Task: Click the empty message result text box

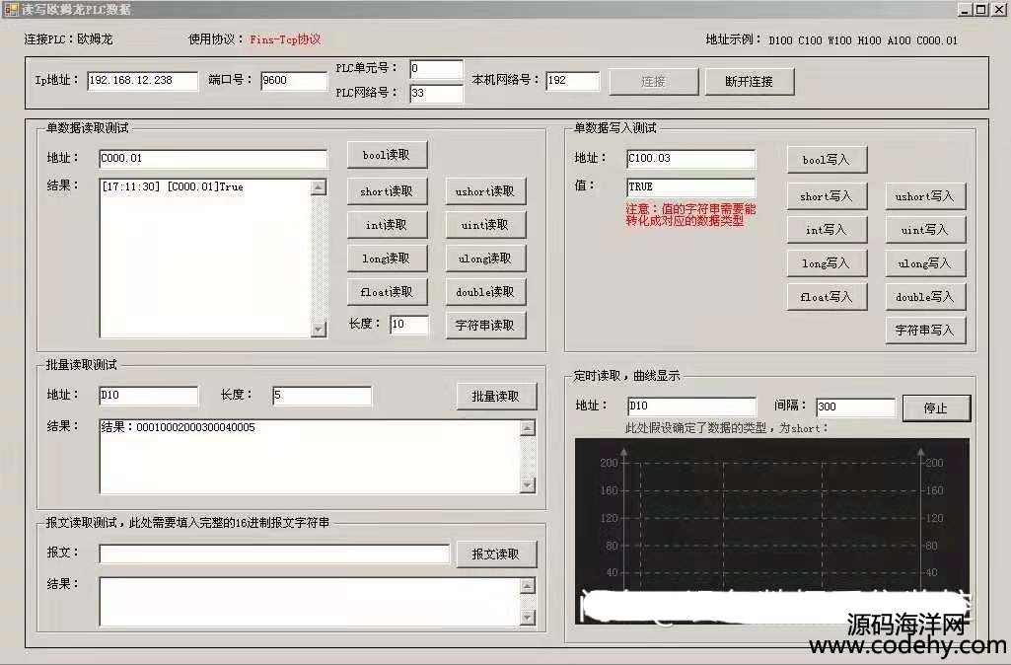Action: (x=310, y=601)
